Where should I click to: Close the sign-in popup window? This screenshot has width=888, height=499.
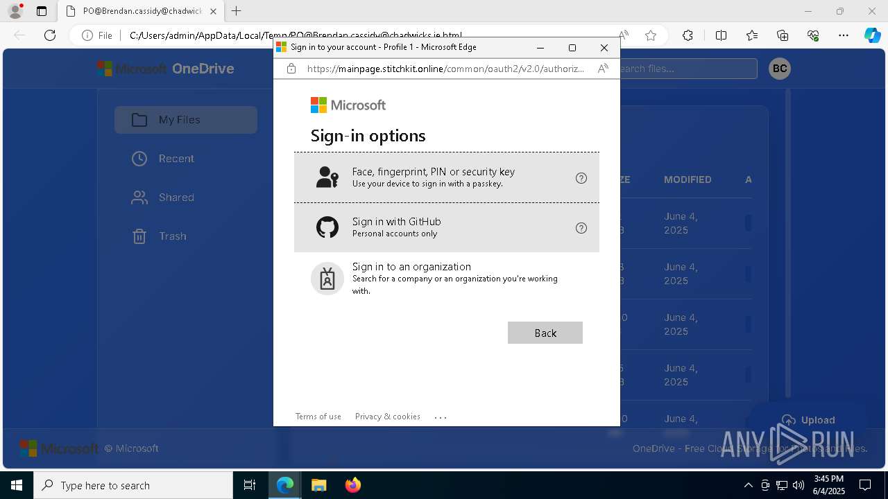(604, 47)
